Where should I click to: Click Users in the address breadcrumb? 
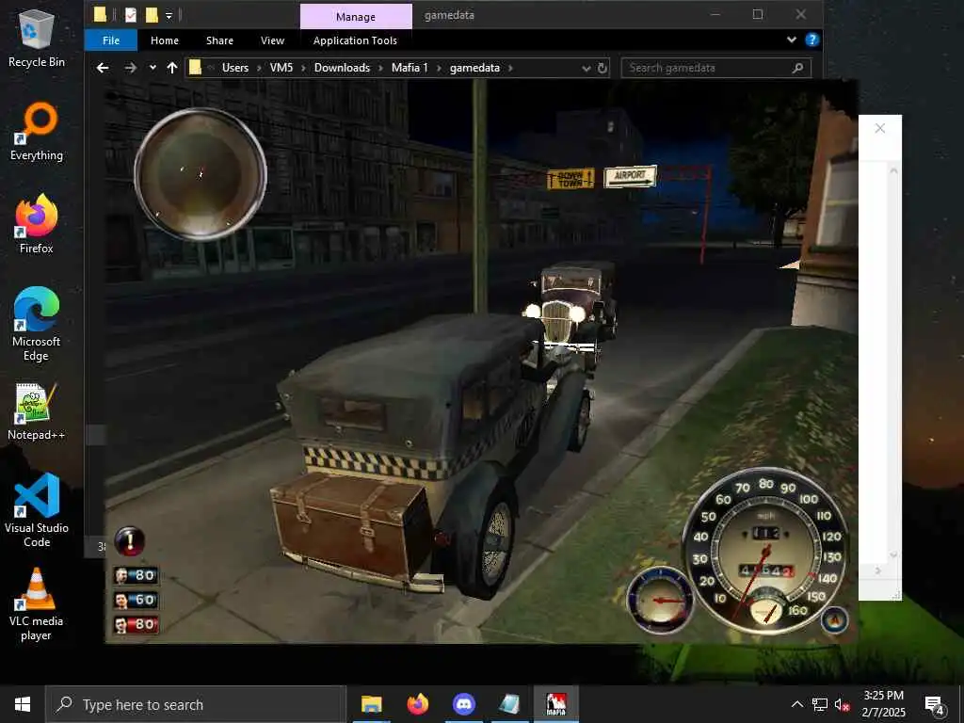pos(234,68)
